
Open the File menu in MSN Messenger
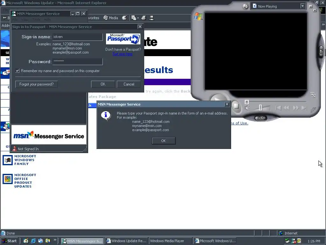click(15, 19)
